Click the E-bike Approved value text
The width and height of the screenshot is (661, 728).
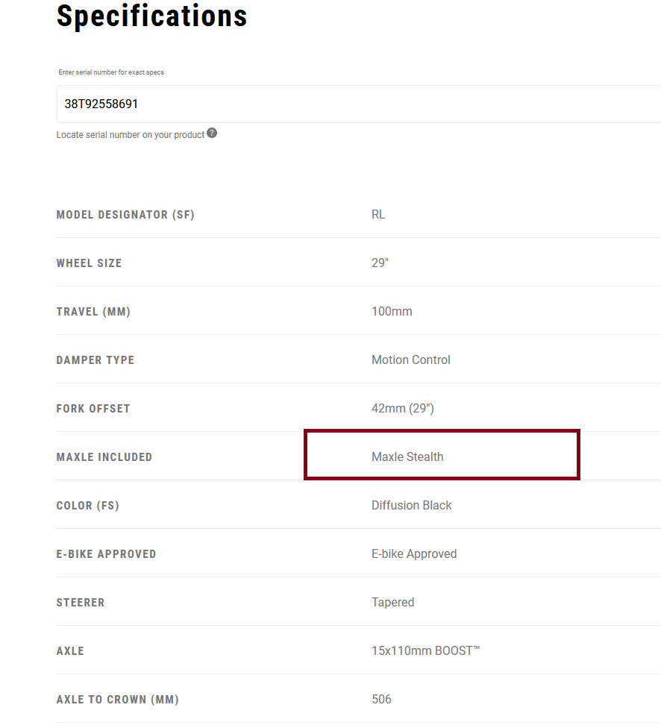(x=414, y=554)
